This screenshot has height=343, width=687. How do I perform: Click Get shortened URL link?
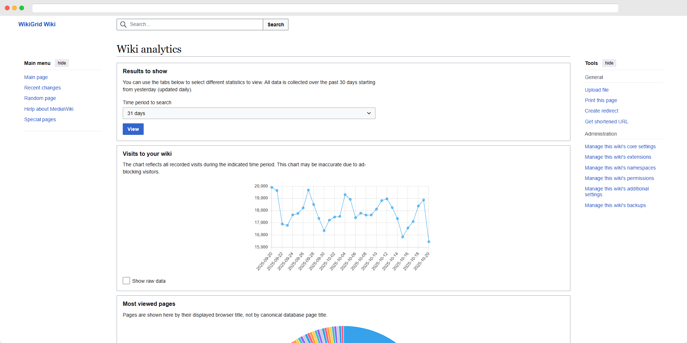click(606, 122)
